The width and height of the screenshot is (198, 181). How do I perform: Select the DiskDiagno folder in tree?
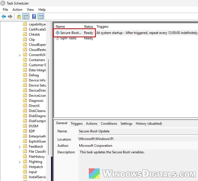tap(37, 116)
